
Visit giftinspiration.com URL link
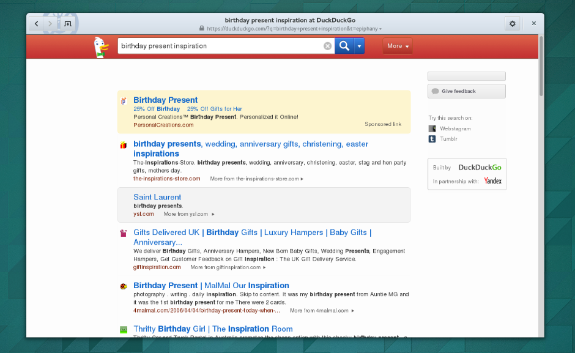coord(157,267)
